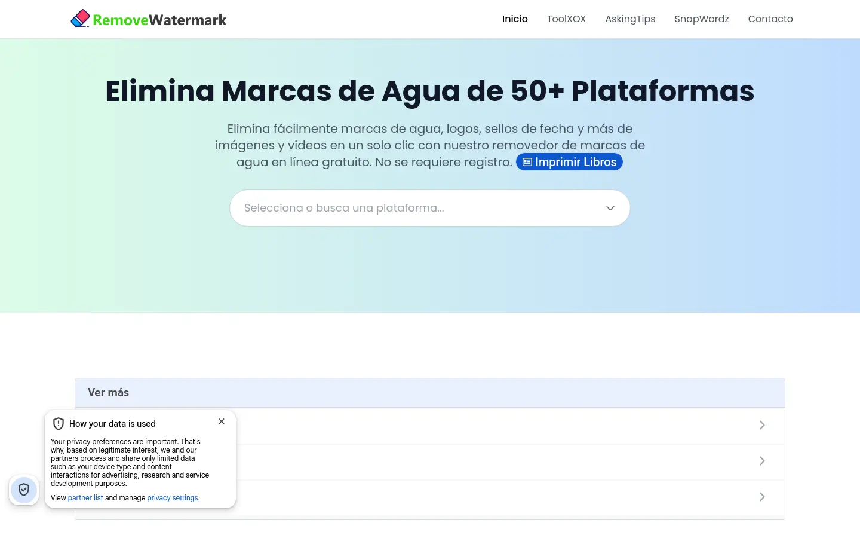Click the 'Elimina Marcas de Agua de 50+ Plataformas' heading
Viewport: 860px width, 538px height.
tap(430, 91)
